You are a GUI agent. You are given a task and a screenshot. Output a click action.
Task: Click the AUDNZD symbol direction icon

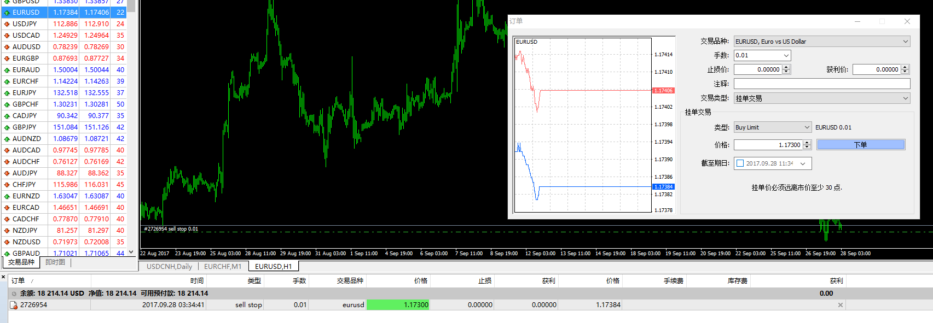[x=7, y=139]
